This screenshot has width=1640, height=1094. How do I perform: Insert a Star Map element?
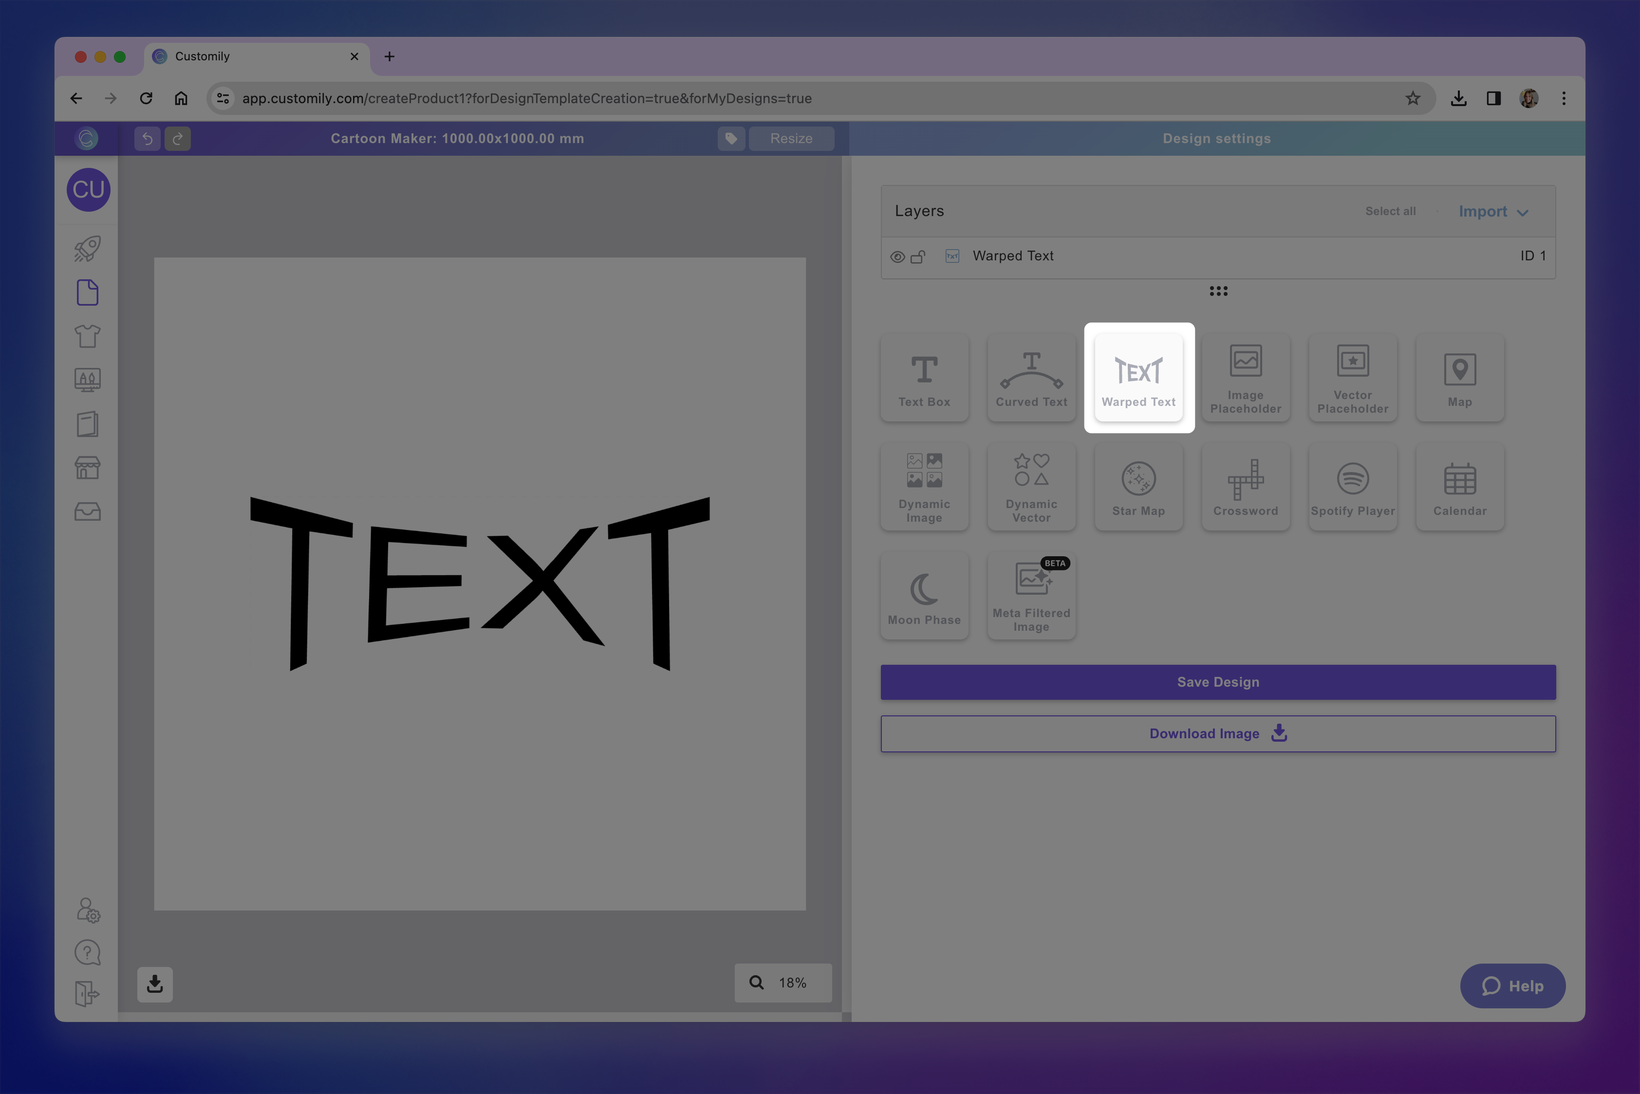coord(1138,487)
